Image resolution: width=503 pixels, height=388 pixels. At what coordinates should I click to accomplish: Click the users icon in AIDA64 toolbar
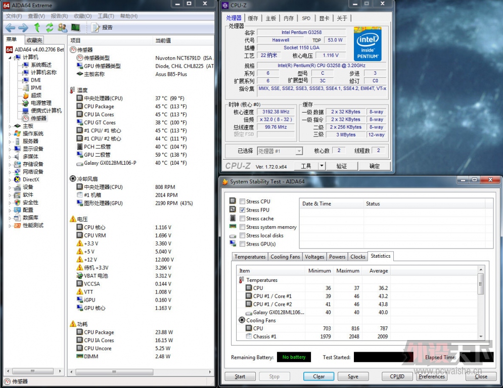tap(62, 28)
